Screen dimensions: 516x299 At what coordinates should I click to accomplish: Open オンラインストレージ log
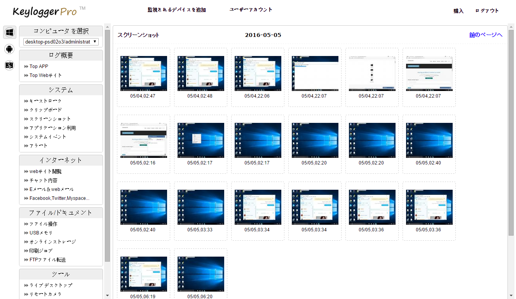click(52, 242)
